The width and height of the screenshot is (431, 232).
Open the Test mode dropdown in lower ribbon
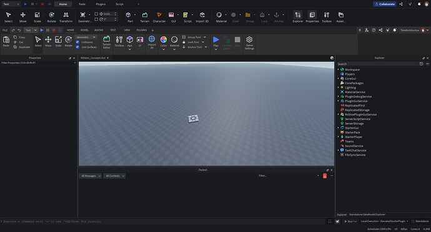pos(31,30)
